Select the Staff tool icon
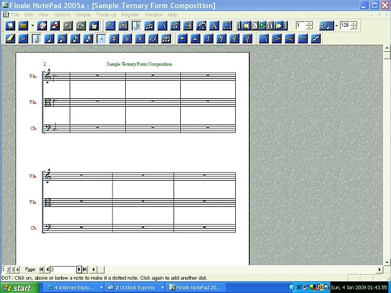The height and width of the screenshot is (293, 391). (x=110, y=26)
